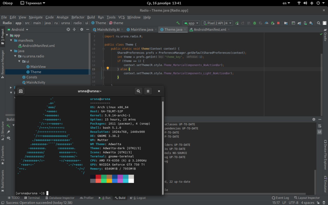Open the Analyze menu
This screenshot has width=328, height=205.
click(x=63, y=17)
